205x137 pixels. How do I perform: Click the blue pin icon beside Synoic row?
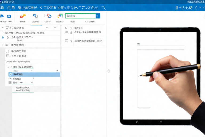click(x=3, y=38)
